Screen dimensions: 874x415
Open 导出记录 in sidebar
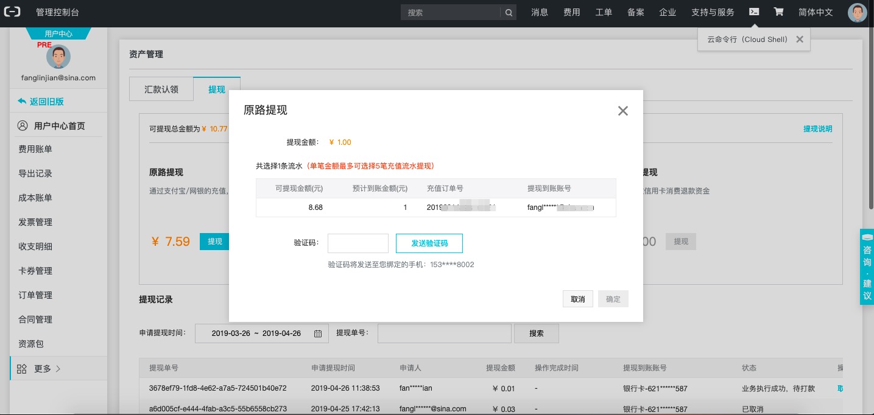(35, 173)
